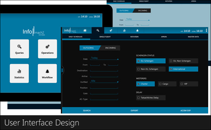Enable the Cargo checkbox
This screenshot has width=211, height=130.
point(160,84)
